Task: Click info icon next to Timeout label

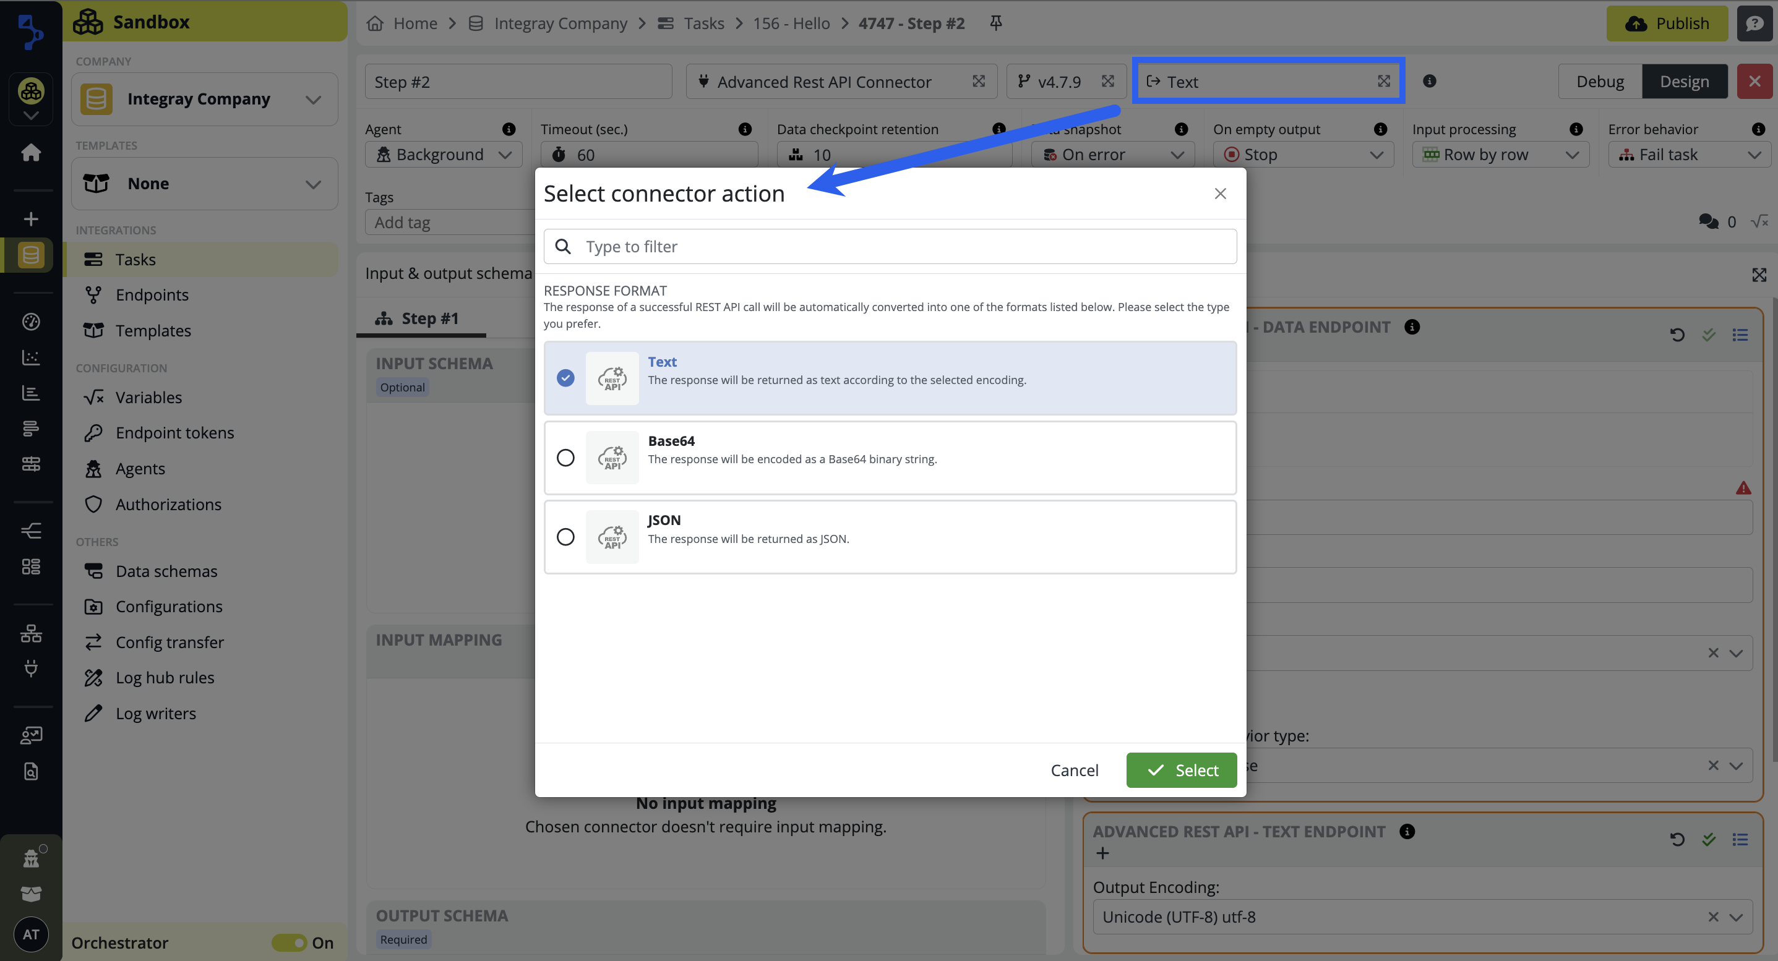Action: click(745, 129)
